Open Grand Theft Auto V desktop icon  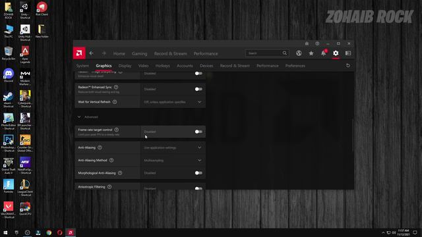point(9,166)
